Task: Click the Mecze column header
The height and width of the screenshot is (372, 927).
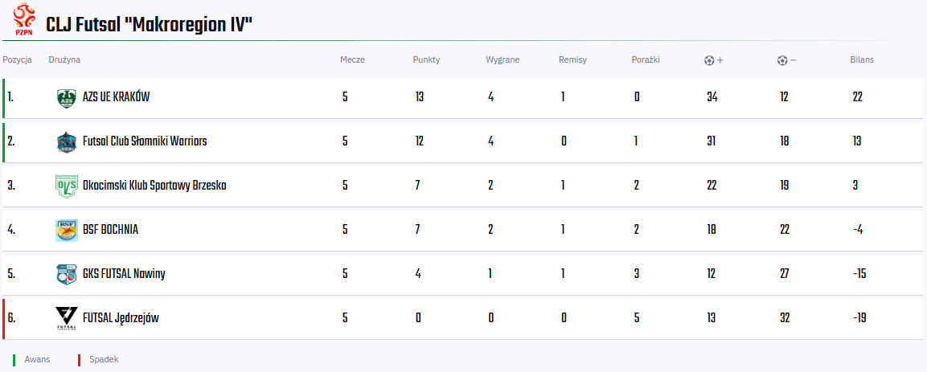Action: [352, 60]
